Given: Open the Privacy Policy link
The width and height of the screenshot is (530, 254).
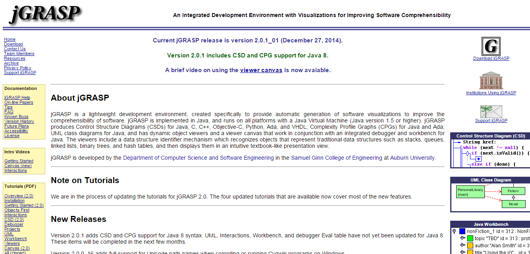Looking at the screenshot, I should tap(17, 68).
